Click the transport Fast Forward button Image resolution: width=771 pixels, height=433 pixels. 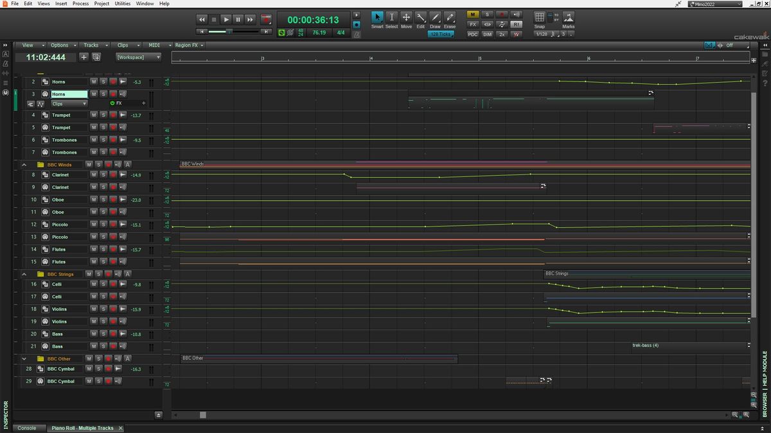(x=250, y=20)
